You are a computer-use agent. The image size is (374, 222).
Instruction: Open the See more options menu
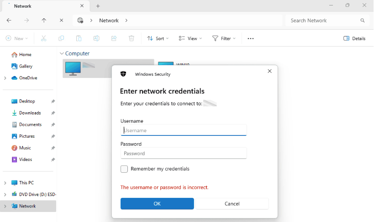tap(251, 39)
